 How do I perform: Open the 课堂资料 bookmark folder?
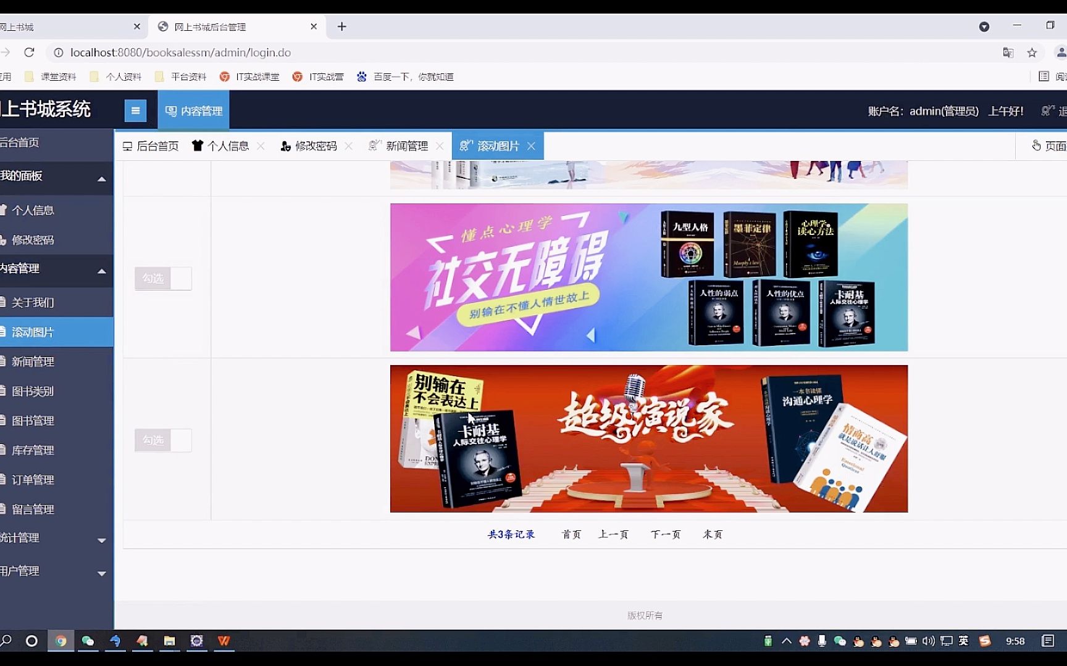pyautogui.click(x=51, y=76)
